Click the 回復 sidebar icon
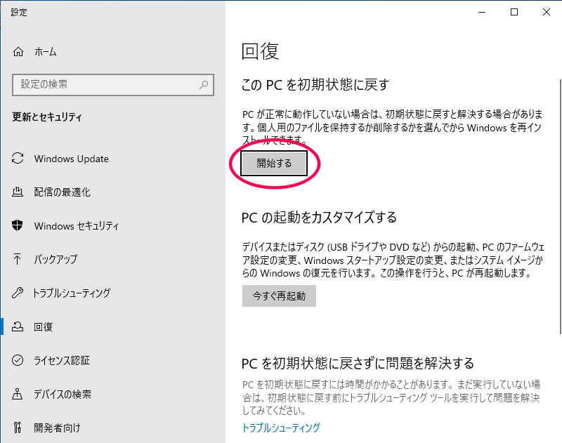The image size is (562, 443). [x=18, y=326]
